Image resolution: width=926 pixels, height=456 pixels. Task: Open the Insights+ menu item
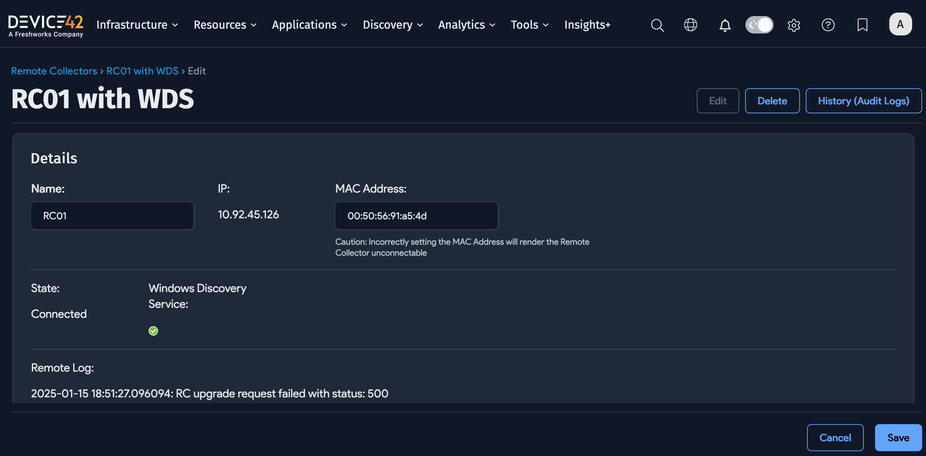point(587,25)
